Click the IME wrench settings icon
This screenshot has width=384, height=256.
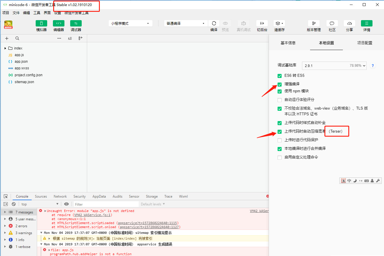tap(378, 181)
